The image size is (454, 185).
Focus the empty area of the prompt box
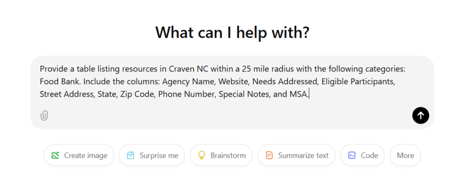222,114
